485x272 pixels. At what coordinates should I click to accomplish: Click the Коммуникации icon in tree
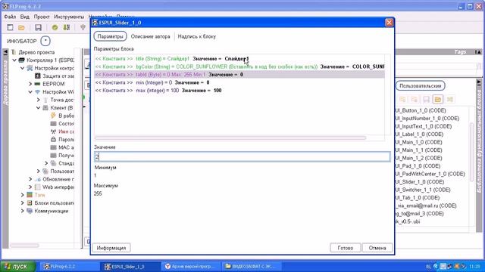30,211
